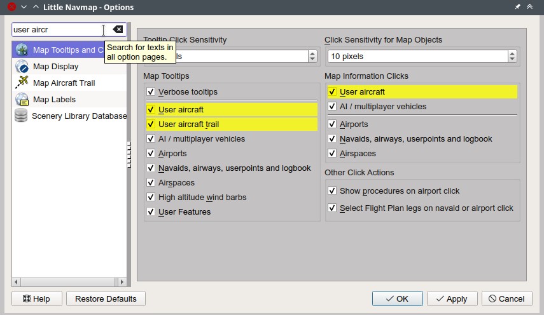
Task: Open Scenery Library Database page
Action: click(x=69, y=116)
